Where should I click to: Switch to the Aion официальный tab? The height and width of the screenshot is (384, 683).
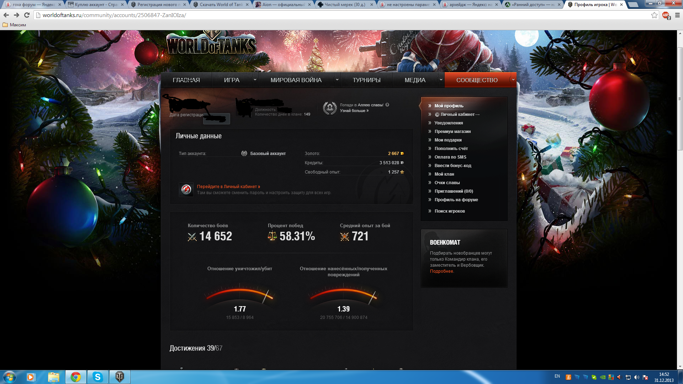click(x=284, y=5)
